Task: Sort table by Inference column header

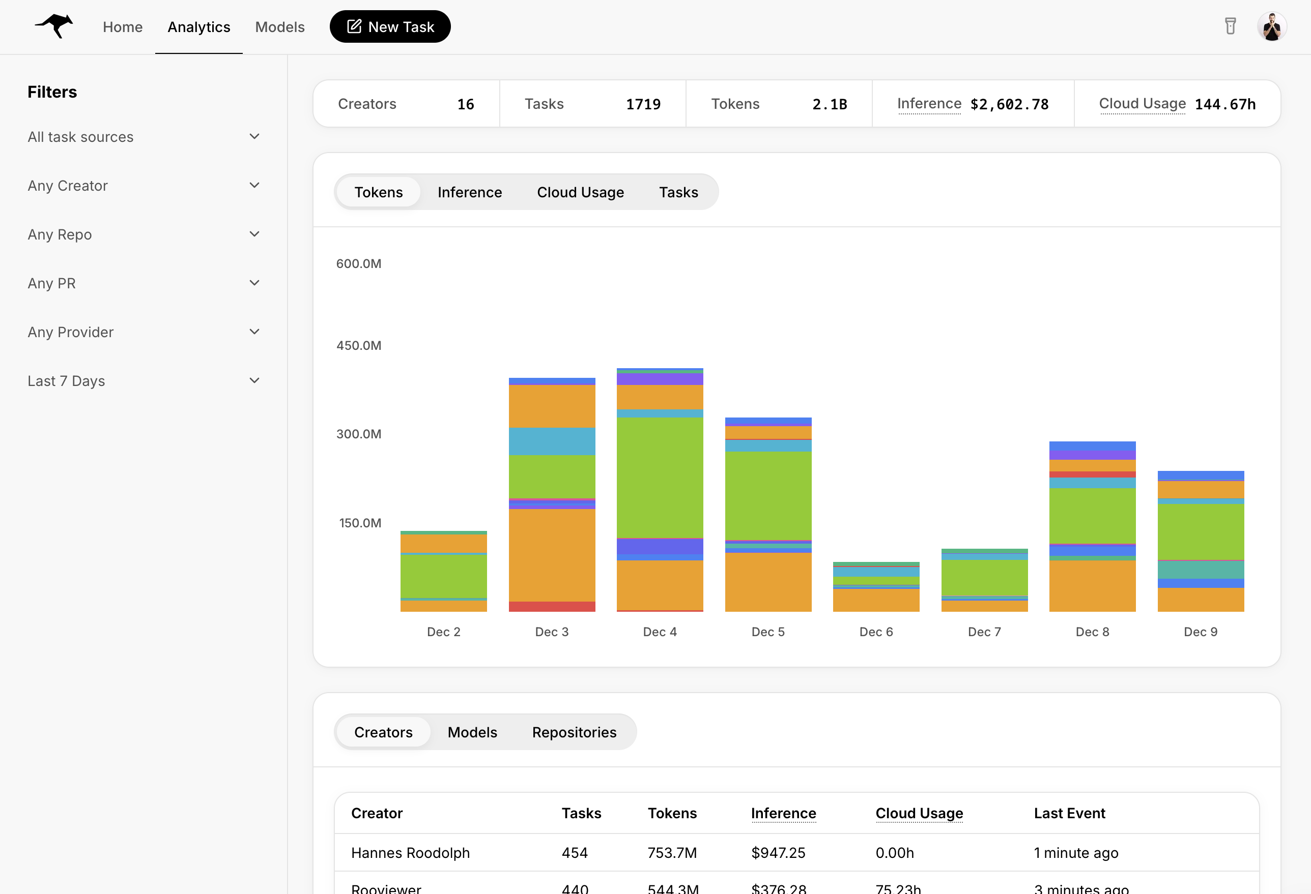Action: pyautogui.click(x=783, y=813)
